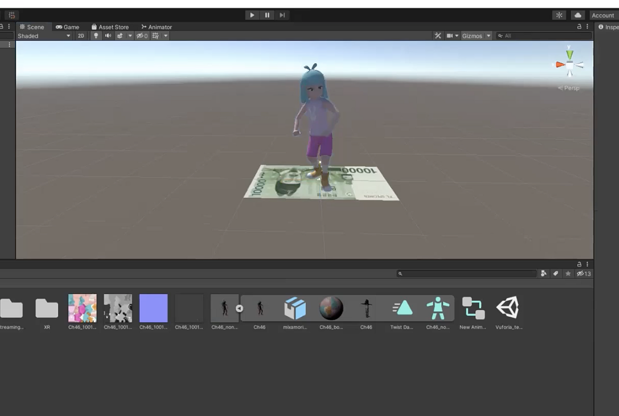The height and width of the screenshot is (416, 619).
Task: Toggle Persp projection label
Action: coord(569,88)
